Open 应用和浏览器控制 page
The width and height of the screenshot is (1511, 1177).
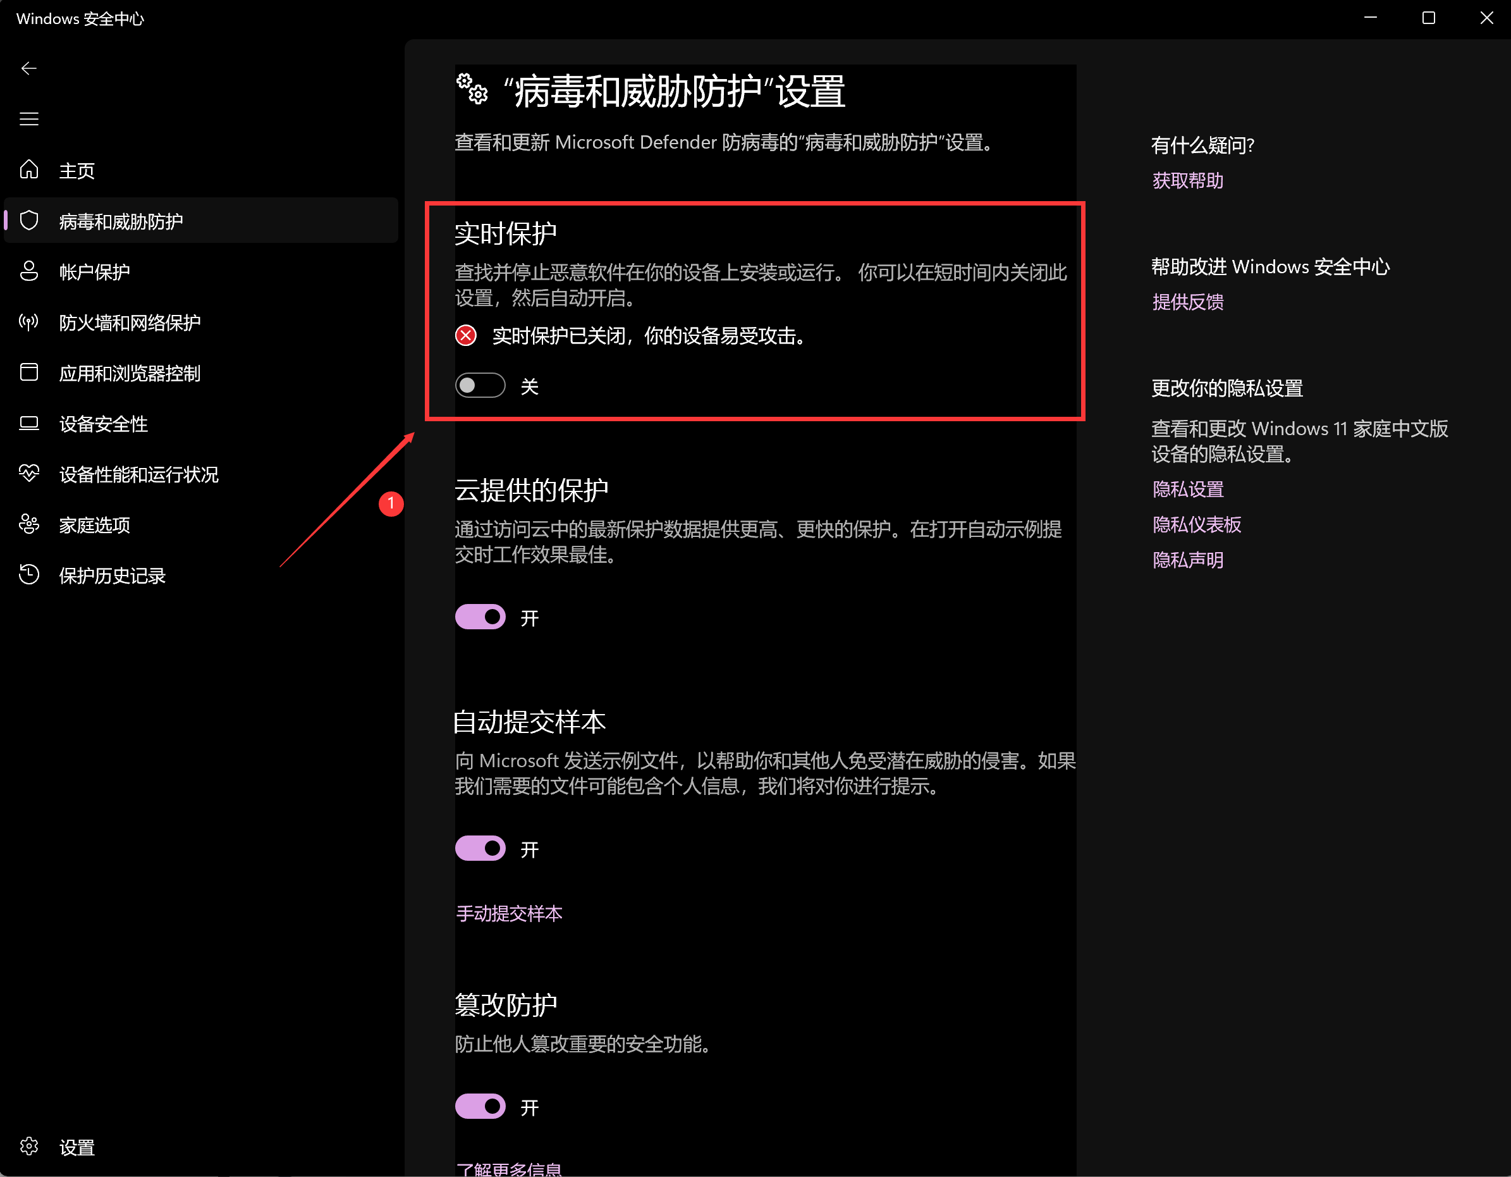(130, 373)
